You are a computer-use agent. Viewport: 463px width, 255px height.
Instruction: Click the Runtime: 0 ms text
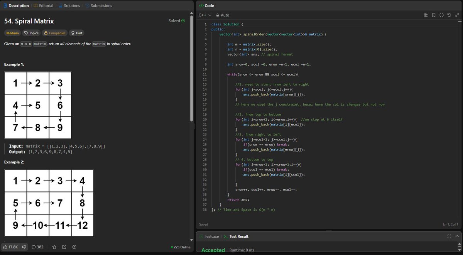[242, 250]
